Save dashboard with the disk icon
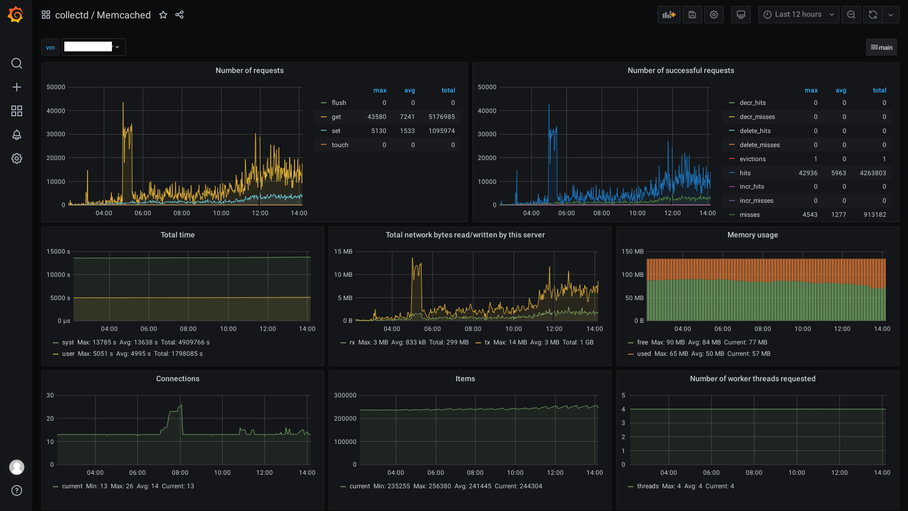This screenshot has width=908, height=511. [x=692, y=15]
